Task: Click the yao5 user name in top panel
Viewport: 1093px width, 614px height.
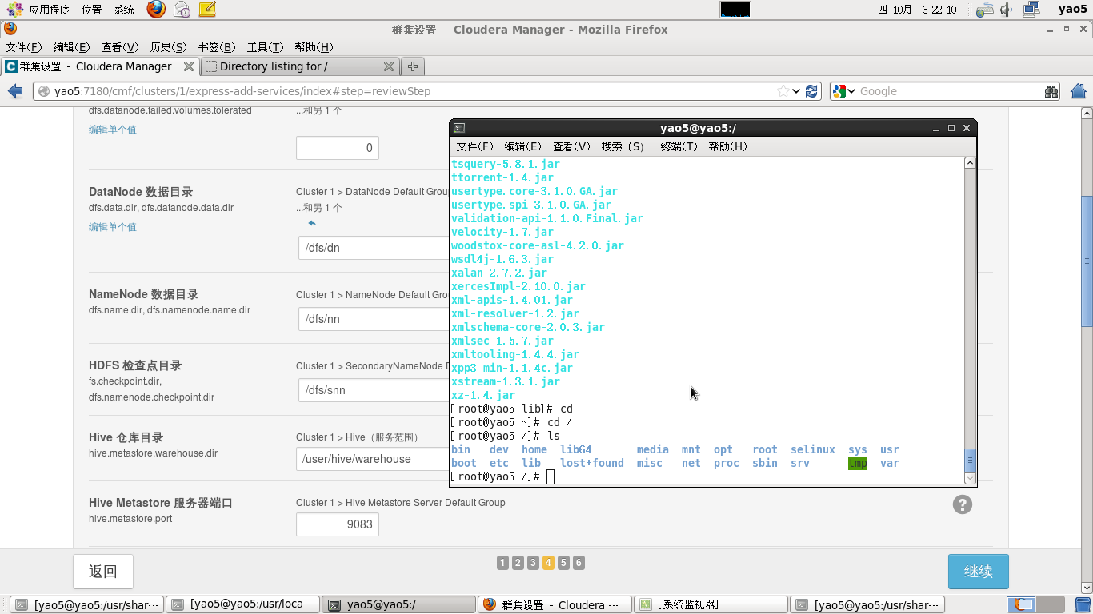Action: [x=1072, y=10]
